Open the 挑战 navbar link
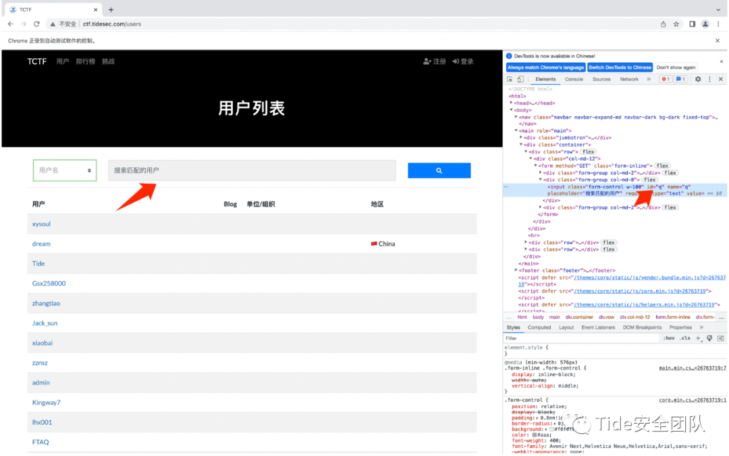This screenshot has height=456, width=729. pos(108,61)
